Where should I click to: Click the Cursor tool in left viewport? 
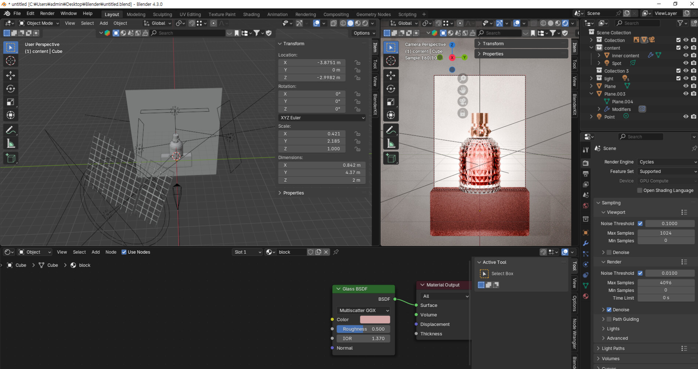11,61
